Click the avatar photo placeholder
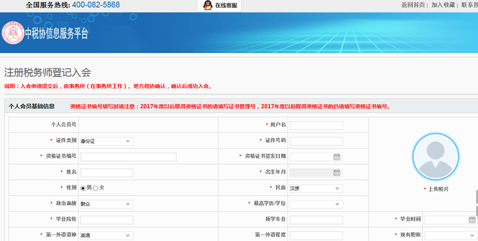 pyautogui.click(x=436, y=156)
